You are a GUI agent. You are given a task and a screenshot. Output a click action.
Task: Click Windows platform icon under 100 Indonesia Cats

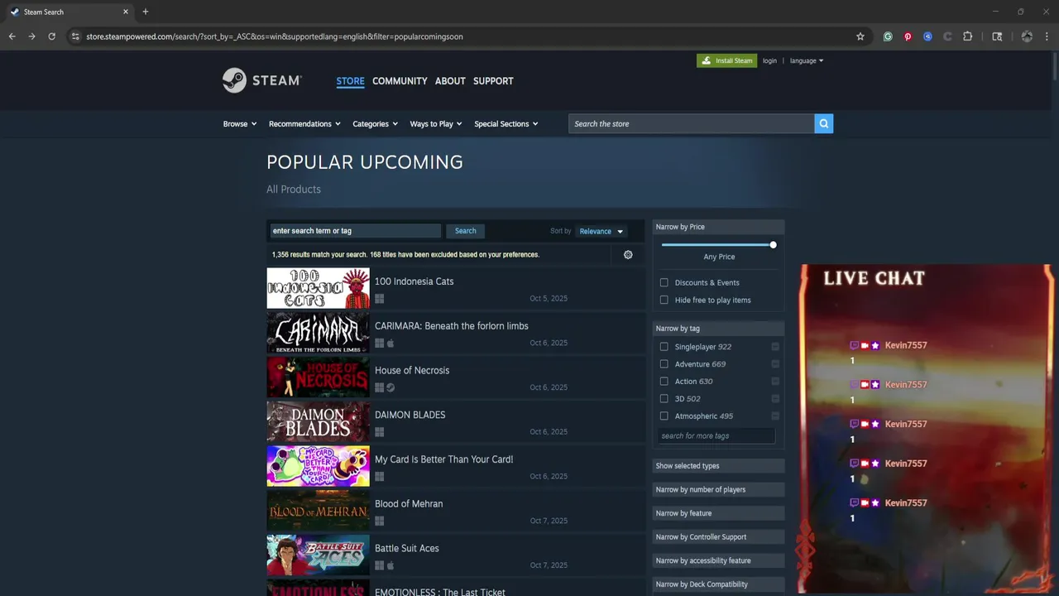click(x=379, y=299)
